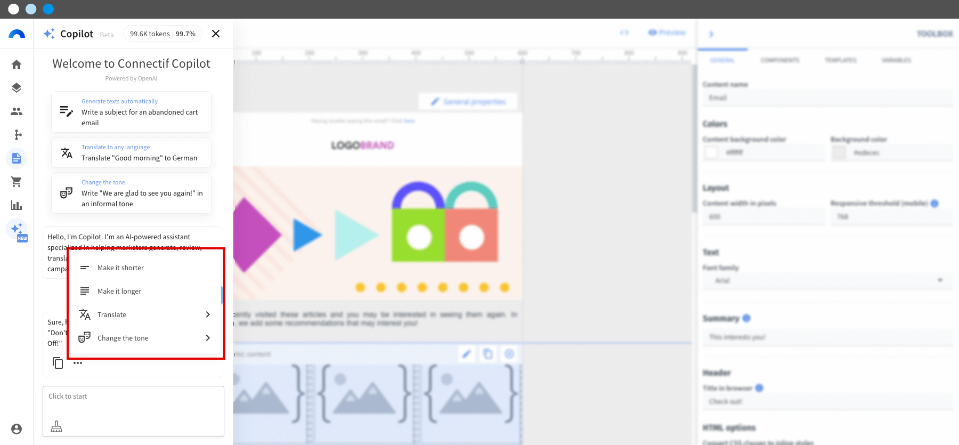Open the Copilot sparkle NEW icon

17,229
